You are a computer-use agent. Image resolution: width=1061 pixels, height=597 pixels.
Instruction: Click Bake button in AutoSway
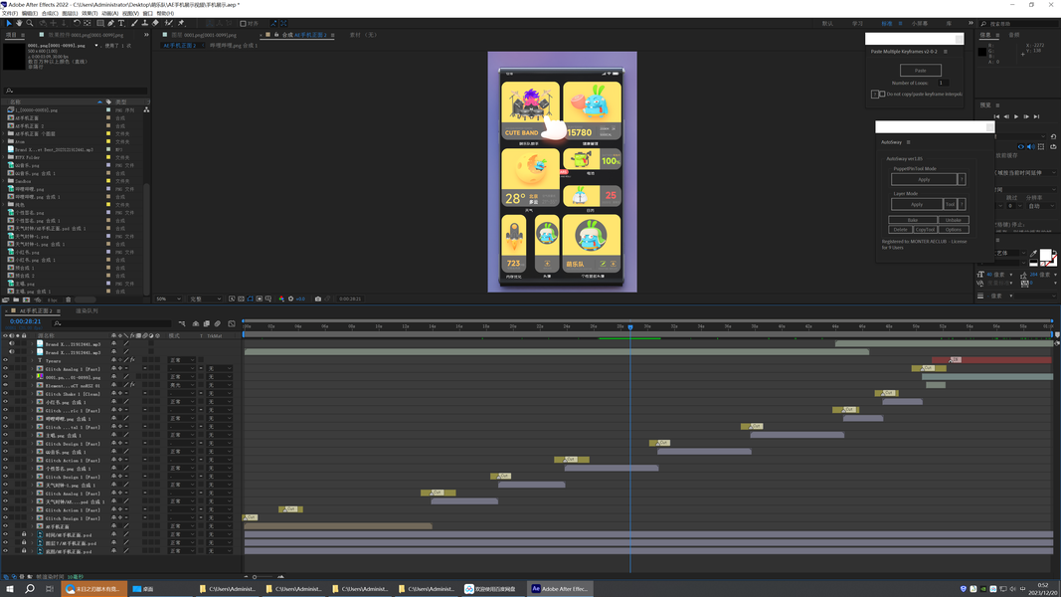click(912, 220)
